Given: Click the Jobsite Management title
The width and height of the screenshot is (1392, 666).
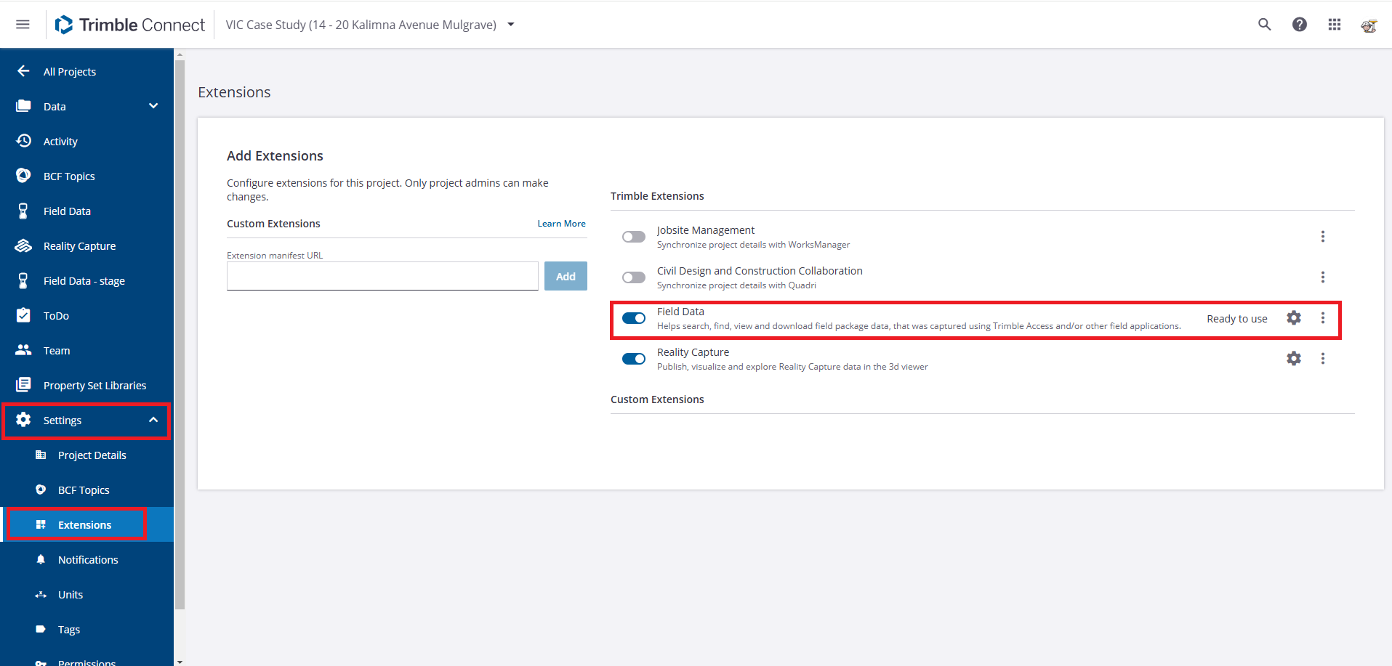Looking at the screenshot, I should (x=706, y=230).
